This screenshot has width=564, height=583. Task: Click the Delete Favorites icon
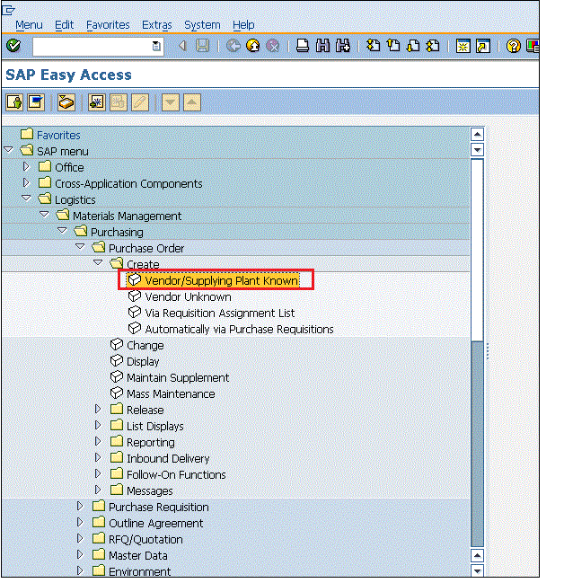119,102
